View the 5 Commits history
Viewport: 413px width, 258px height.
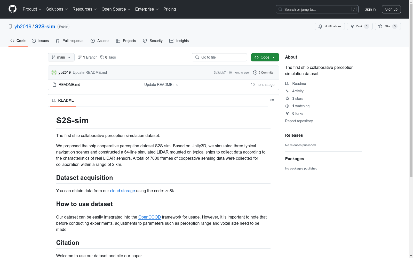tap(263, 72)
